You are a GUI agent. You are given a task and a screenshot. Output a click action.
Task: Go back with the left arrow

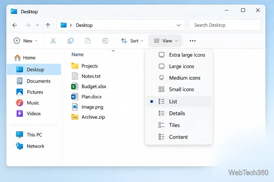tap(15, 25)
